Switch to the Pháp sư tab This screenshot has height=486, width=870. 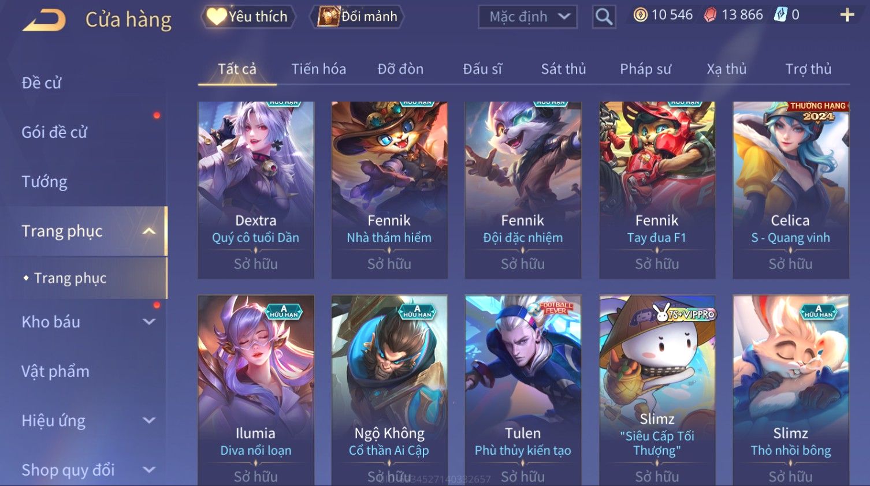pos(645,69)
